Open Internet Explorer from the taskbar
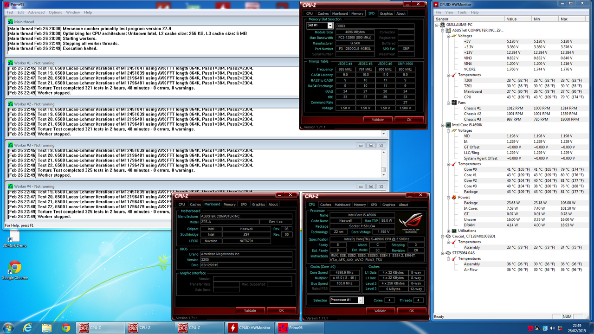Screen dimensions: 594x334 coord(28,328)
